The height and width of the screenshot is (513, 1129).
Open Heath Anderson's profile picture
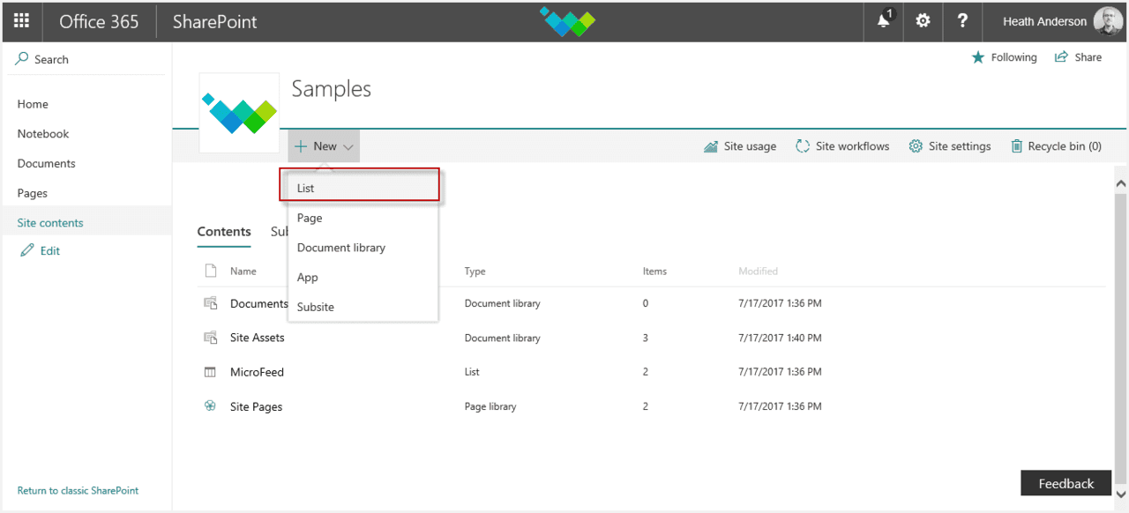(1108, 21)
